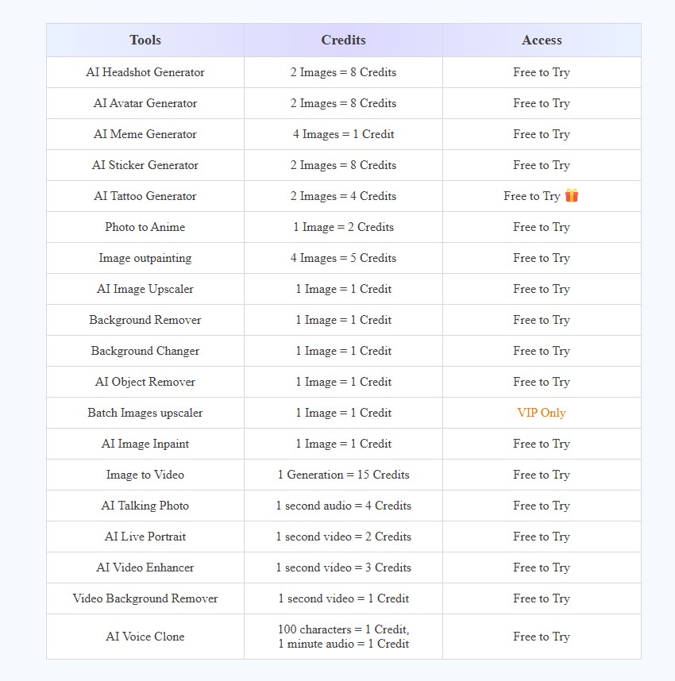
Task: Open the Background Remover tool
Action: click(x=145, y=320)
